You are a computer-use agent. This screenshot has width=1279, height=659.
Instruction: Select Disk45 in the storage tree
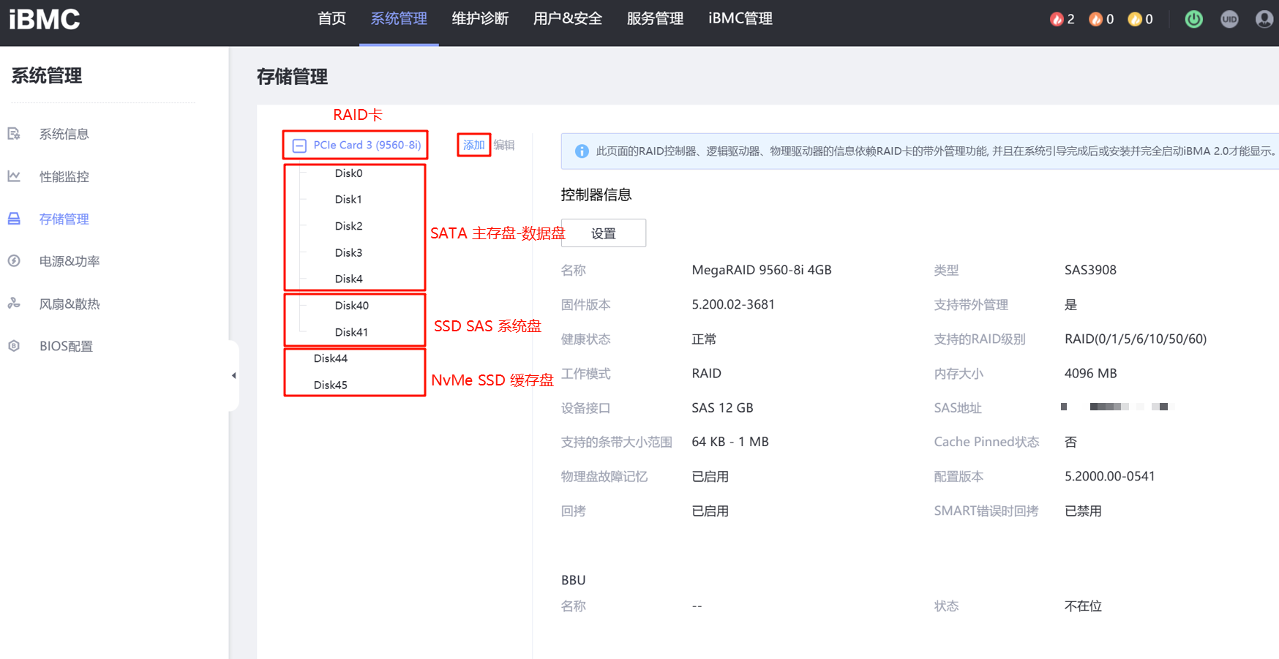[330, 385]
